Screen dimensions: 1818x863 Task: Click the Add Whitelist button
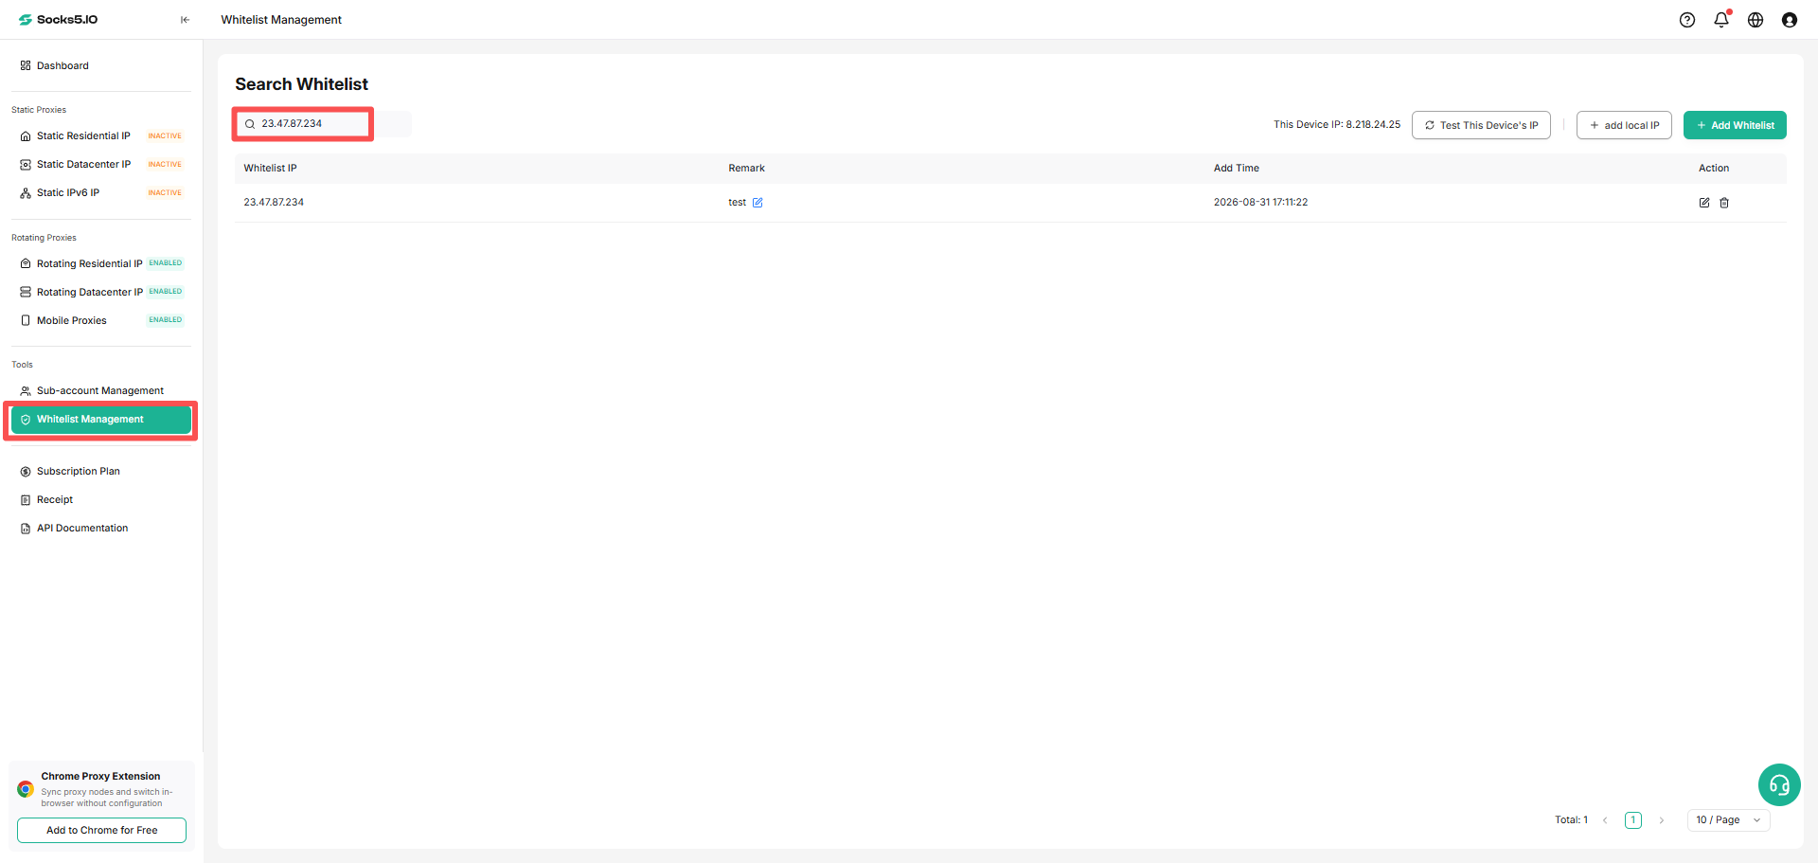(1735, 125)
